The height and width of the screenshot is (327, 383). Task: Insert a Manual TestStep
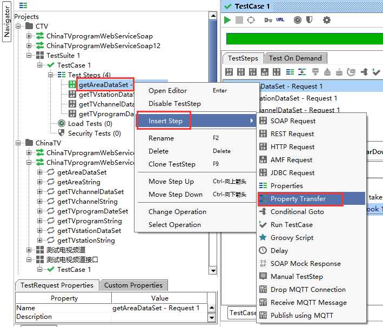312,276
